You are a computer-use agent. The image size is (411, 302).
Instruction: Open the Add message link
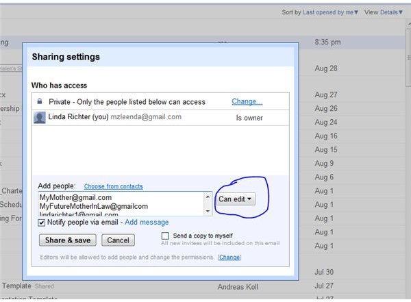click(x=147, y=223)
